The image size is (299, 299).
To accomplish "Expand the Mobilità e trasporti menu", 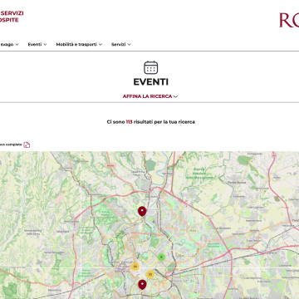I will (x=79, y=44).
